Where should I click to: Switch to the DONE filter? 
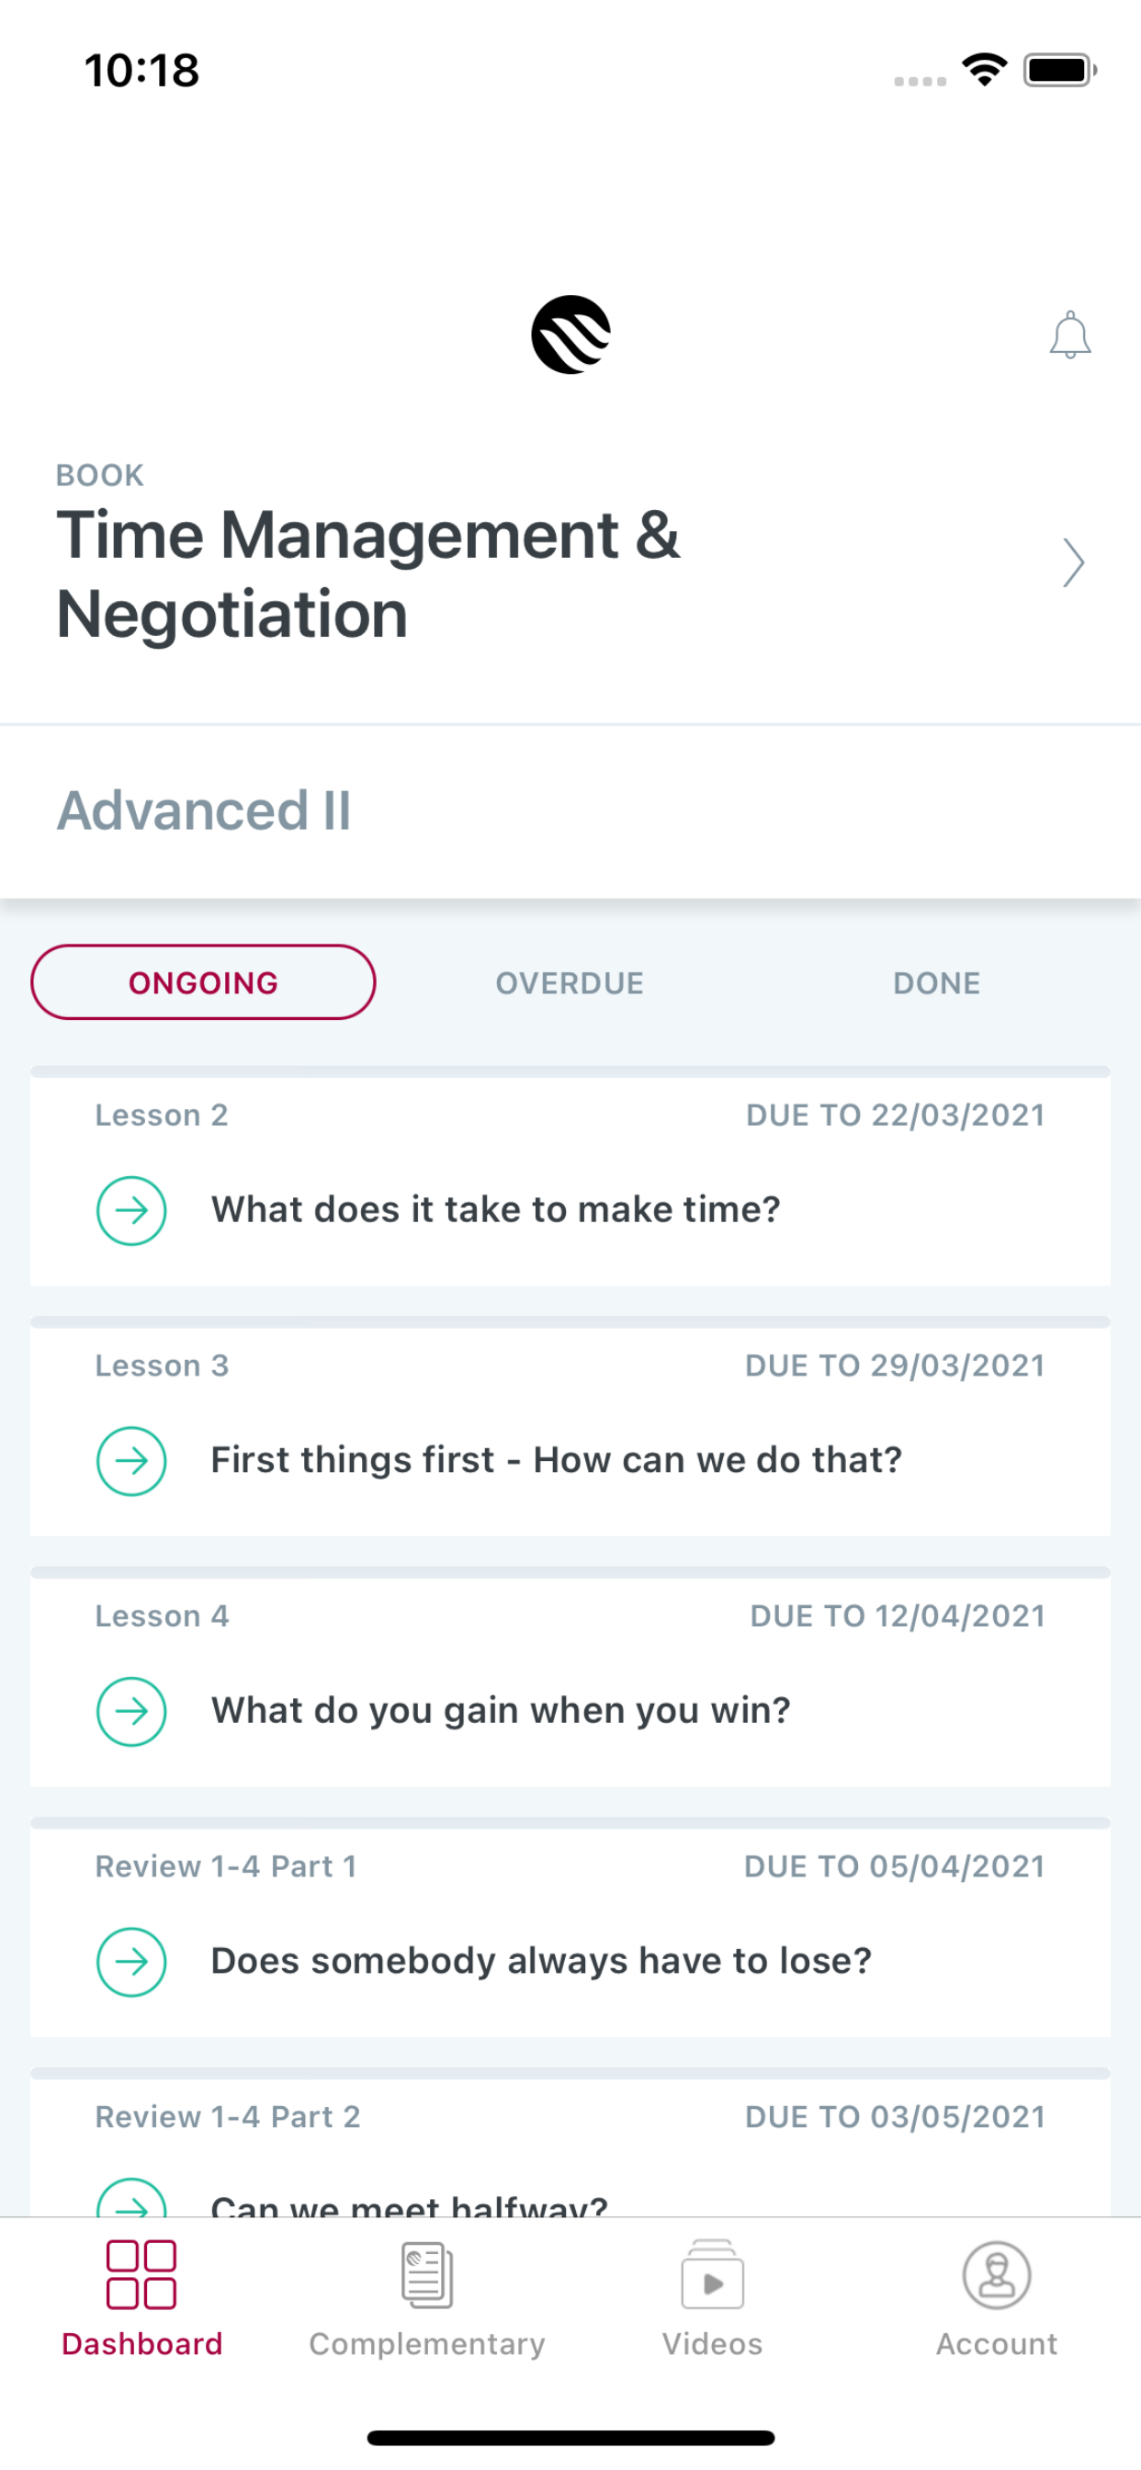pos(937,983)
